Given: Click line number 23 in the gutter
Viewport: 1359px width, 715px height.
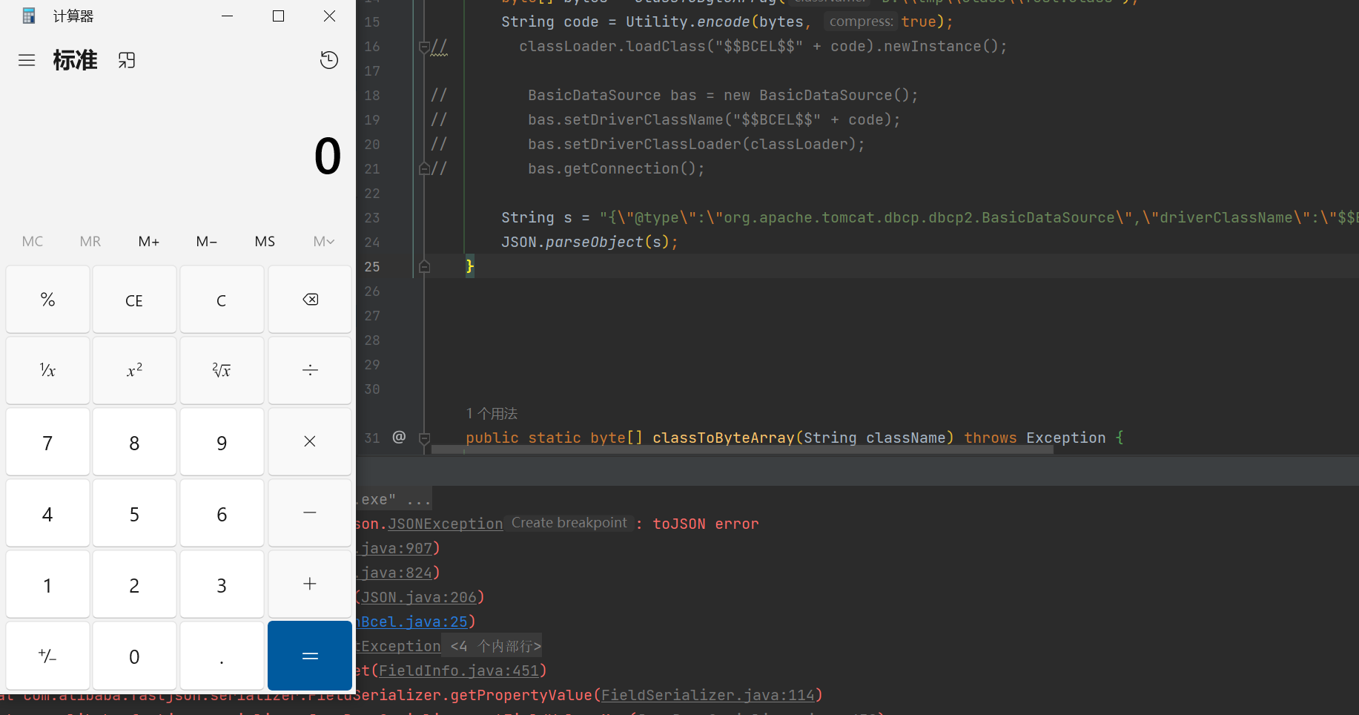Looking at the screenshot, I should (372, 218).
